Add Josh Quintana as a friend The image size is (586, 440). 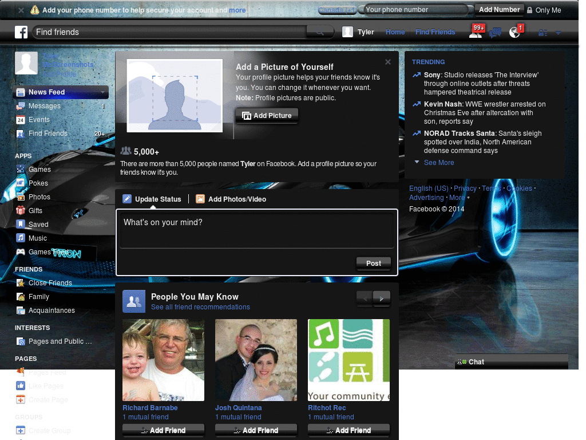[x=256, y=431]
